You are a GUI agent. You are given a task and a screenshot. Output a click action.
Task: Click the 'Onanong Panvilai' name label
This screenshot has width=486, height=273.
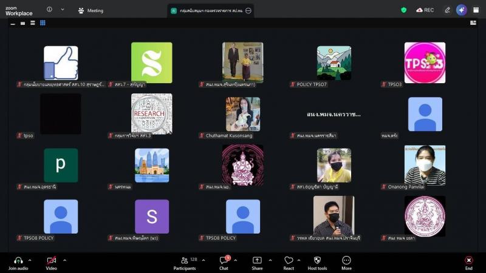[x=406, y=187]
